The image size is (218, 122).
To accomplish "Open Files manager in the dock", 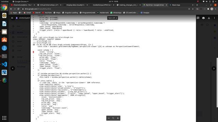I will click(x=4, y=32).
